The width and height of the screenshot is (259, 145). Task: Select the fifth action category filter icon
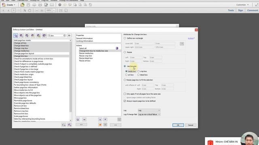(x=39, y=35)
